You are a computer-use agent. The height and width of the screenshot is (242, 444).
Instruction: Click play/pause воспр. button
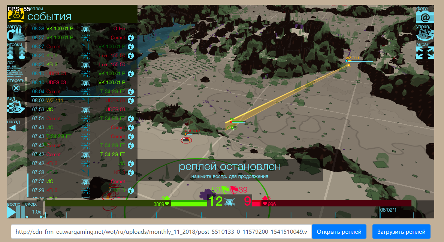point(16,212)
